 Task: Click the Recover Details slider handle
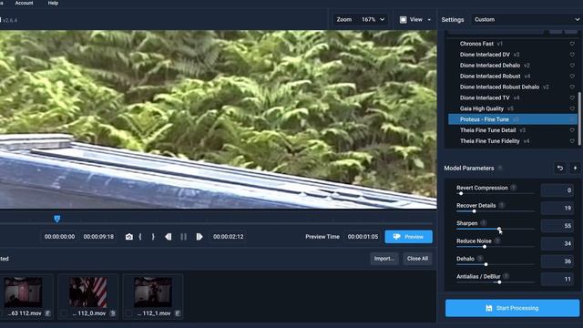click(x=474, y=211)
